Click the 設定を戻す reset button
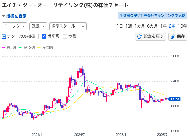 (150, 37)
